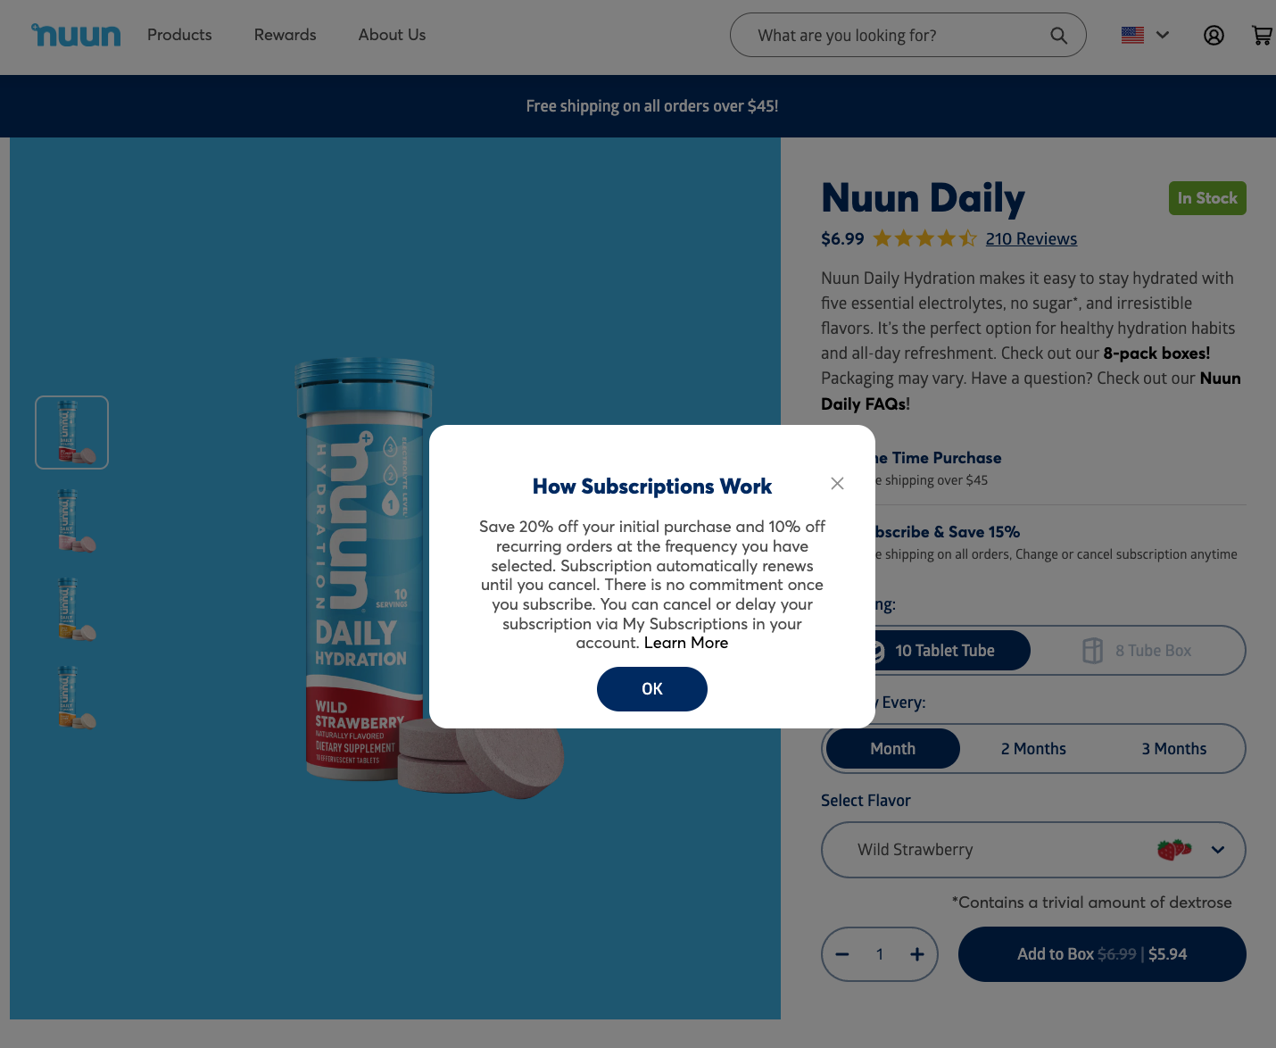Select the second product thumbnail
This screenshot has height=1048, width=1276.
72,520
